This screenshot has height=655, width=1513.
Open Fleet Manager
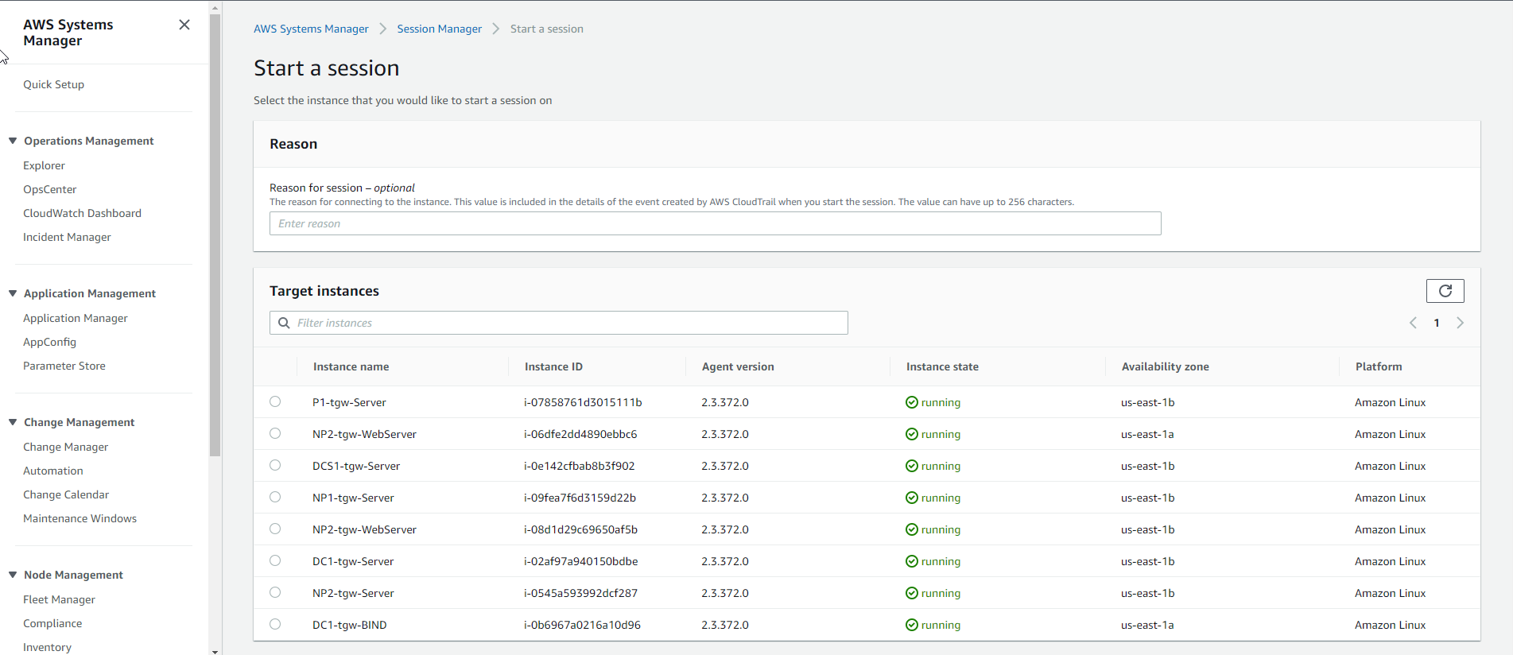(x=59, y=599)
